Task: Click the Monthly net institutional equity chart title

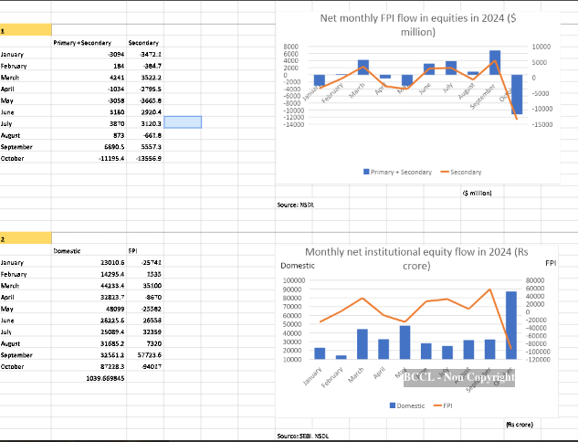Action: click(416, 258)
